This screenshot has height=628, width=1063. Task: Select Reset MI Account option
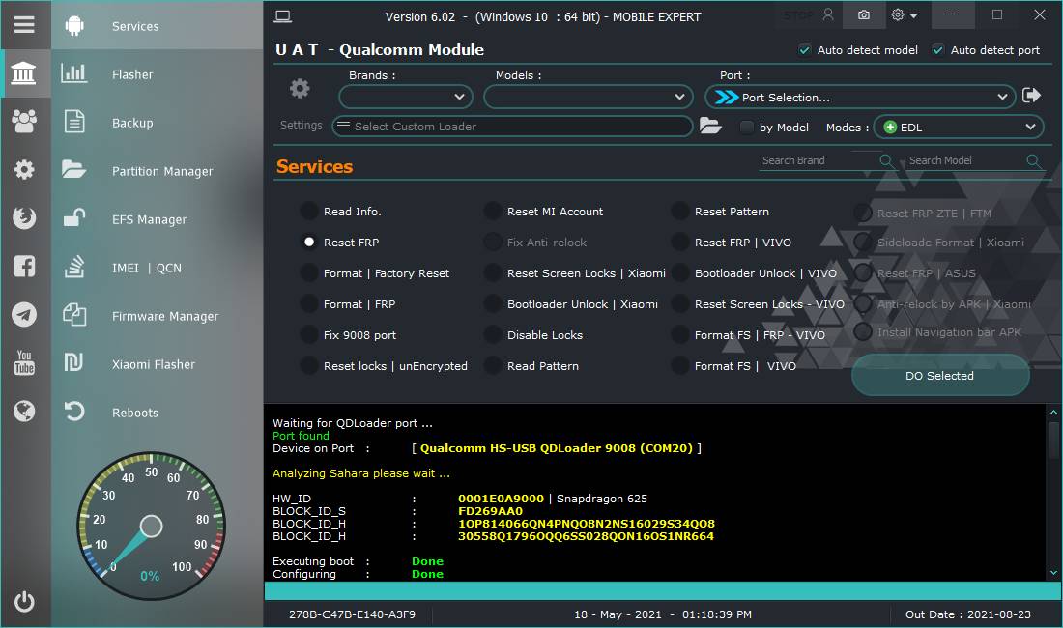click(x=493, y=212)
